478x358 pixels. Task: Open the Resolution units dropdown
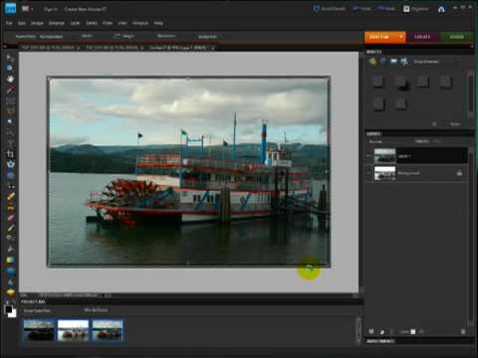click(x=207, y=37)
